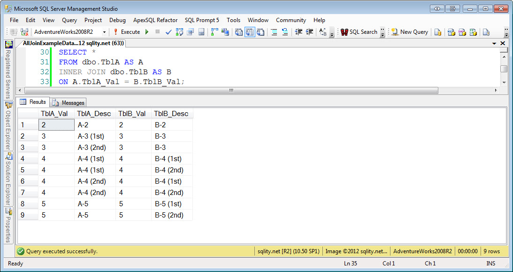Click the editor horizontal scrollbar thumb

click(x=231, y=90)
